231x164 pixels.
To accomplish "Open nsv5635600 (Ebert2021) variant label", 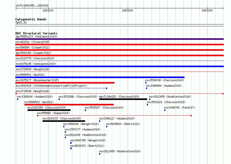I will [123, 124].
